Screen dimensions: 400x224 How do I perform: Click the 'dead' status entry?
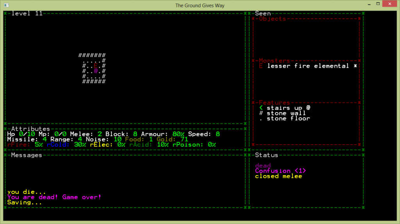(263, 165)
